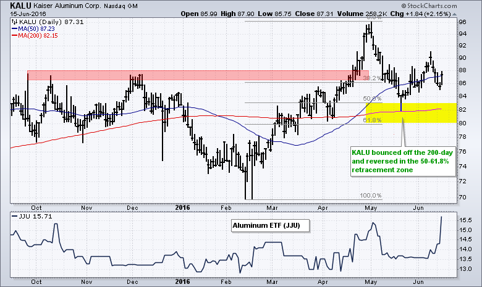Click the green KALU bounced annotation box

coord(403,161)
